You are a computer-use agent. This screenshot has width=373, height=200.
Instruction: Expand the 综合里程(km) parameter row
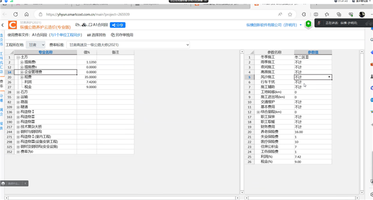pos(258,112)
